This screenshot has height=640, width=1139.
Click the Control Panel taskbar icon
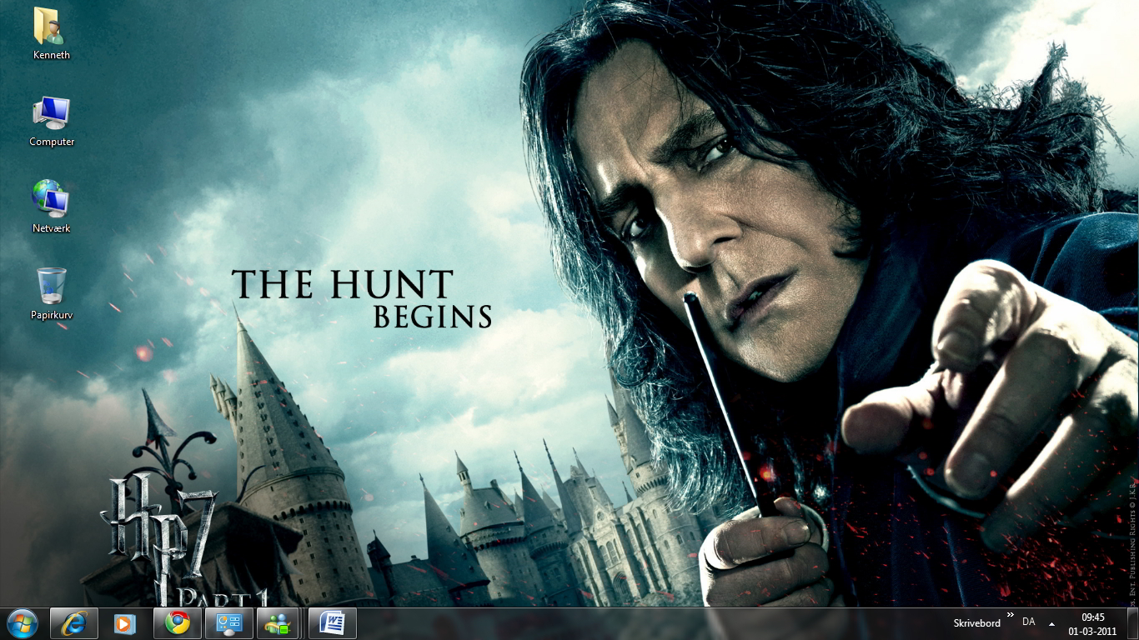(228, 623)
